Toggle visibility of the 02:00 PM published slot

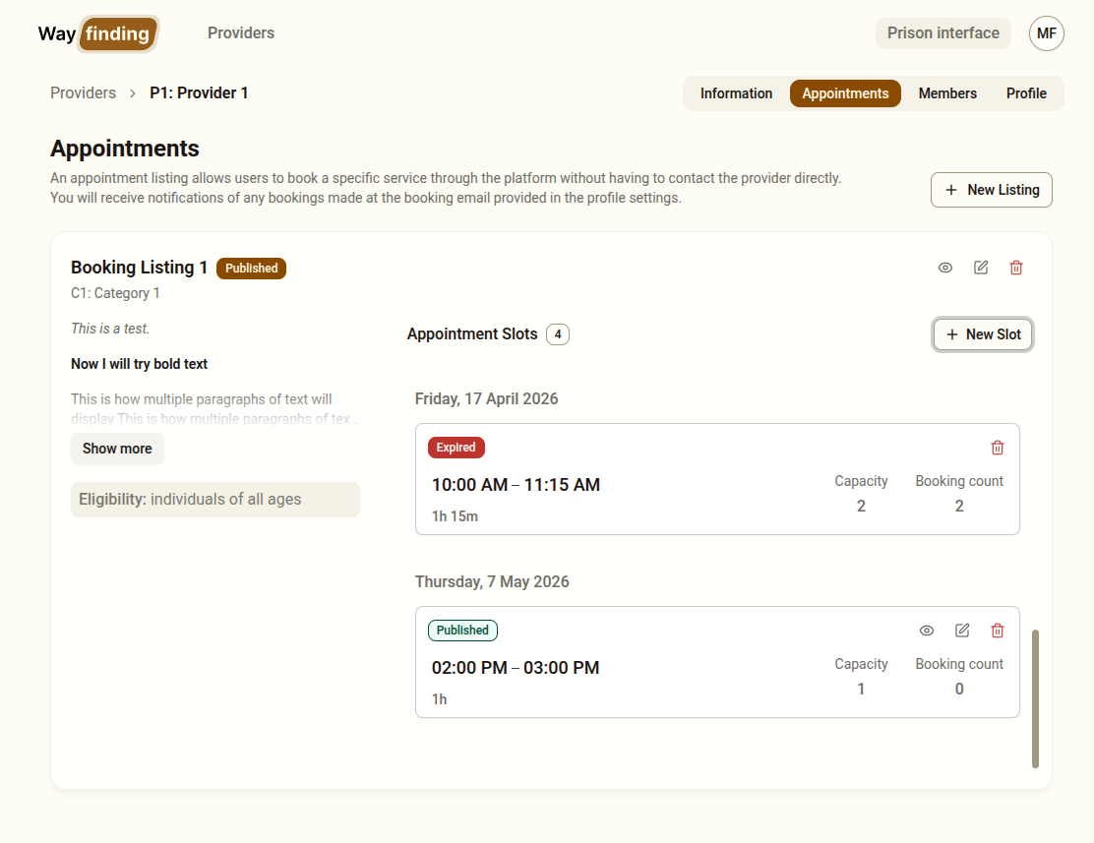click(927, 631)
